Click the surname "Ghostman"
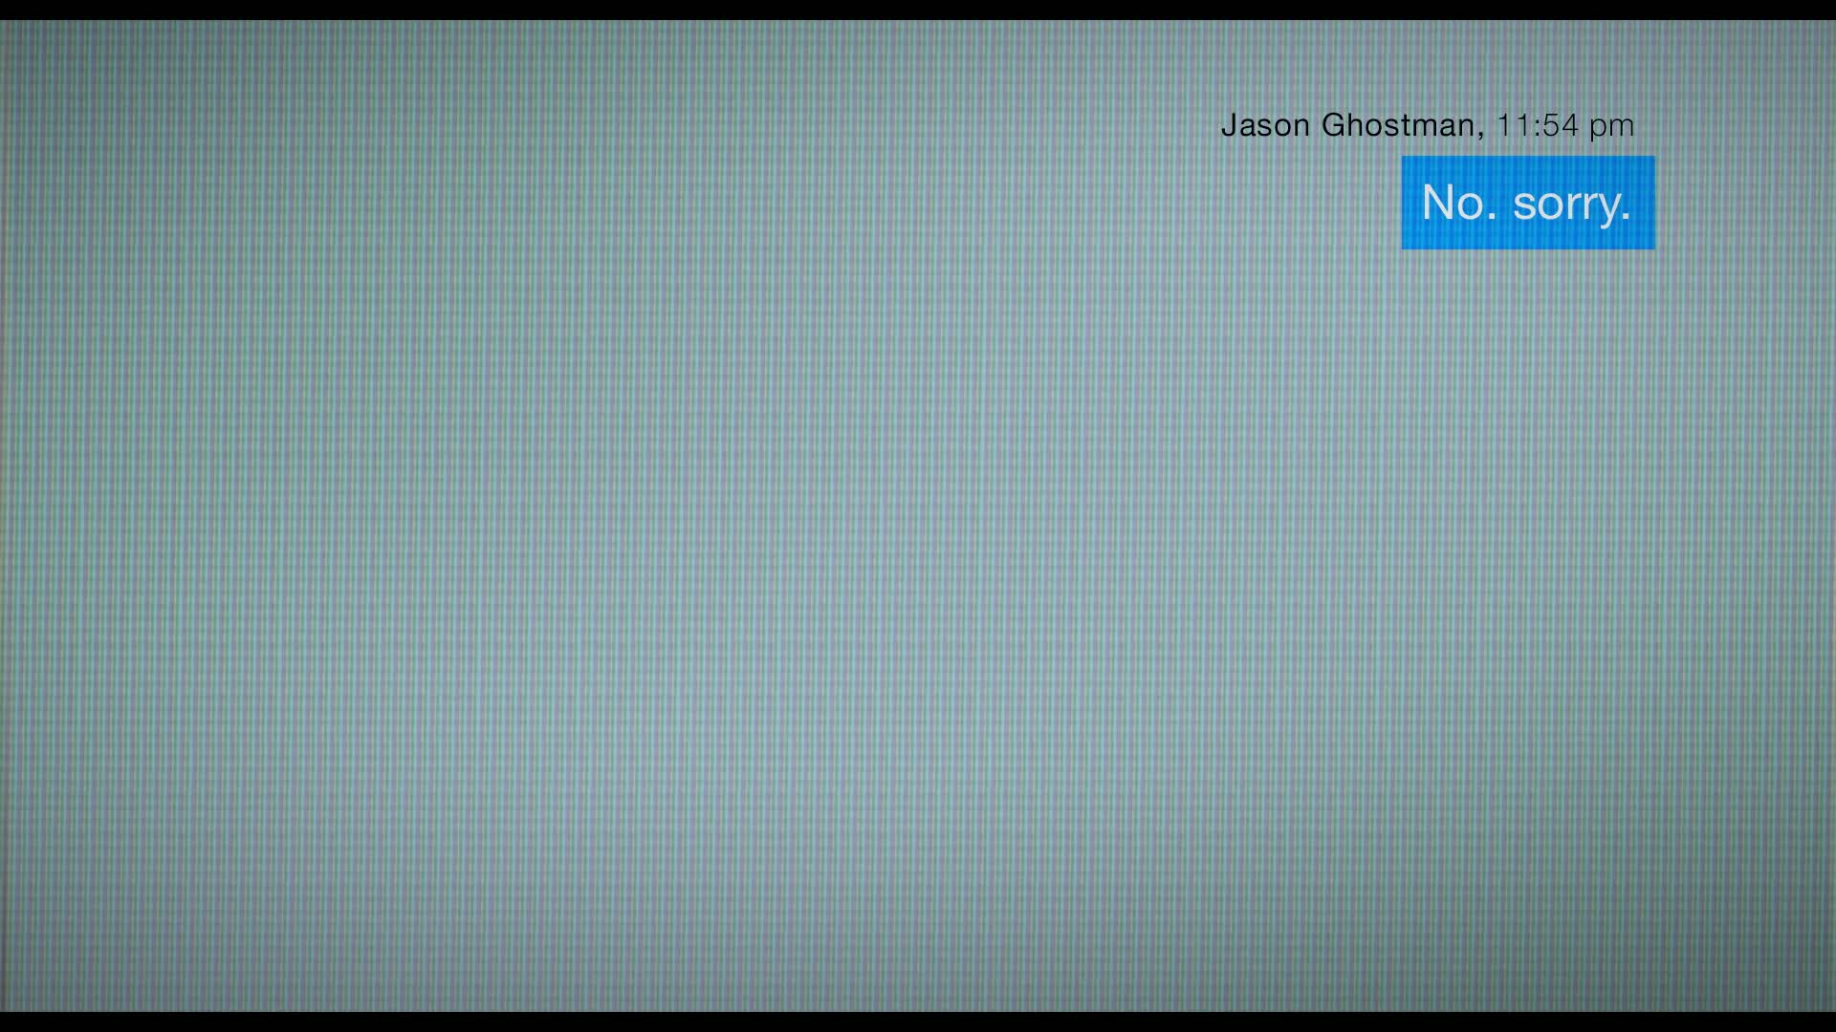Screen dimensions: 1836x1032 [x=1398, y=125]
